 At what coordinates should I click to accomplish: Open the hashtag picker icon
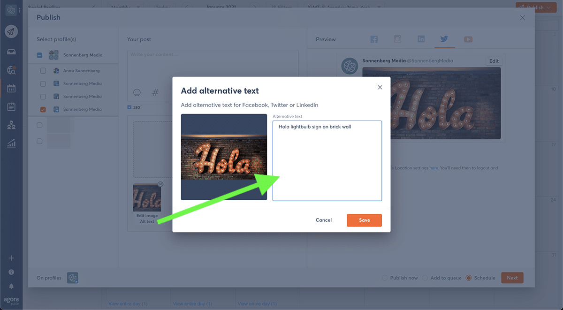pyautogui.click(x=155, y=92)
